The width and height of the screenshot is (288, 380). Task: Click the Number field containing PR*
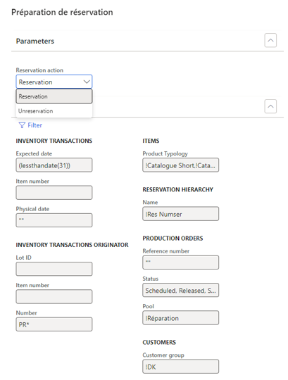(x=54, y=324)
